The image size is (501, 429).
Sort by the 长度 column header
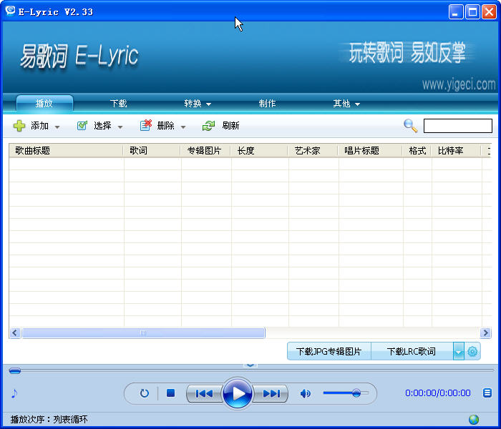pyautogui.click(x=259, y=150)
